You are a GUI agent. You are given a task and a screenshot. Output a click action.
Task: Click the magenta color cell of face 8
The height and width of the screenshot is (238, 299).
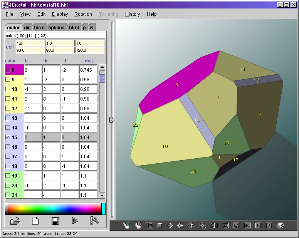click(x=15, y=70)
